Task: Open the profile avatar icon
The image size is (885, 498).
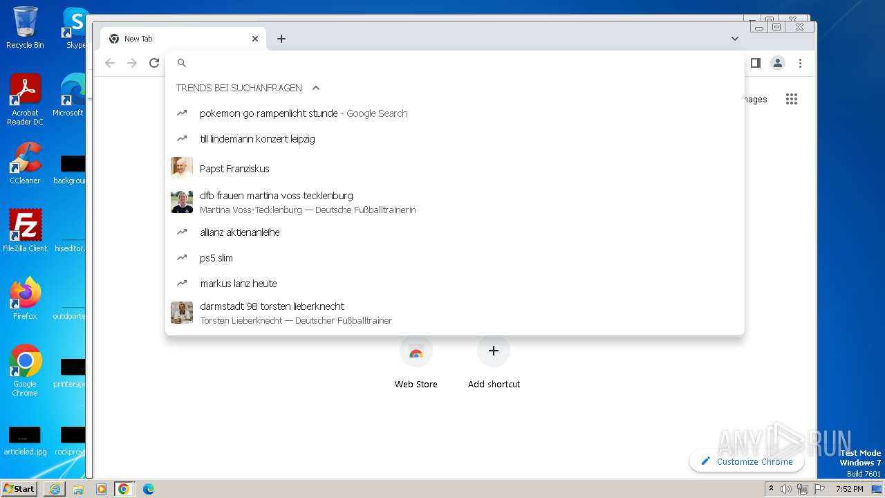Action: coord(778,63)
